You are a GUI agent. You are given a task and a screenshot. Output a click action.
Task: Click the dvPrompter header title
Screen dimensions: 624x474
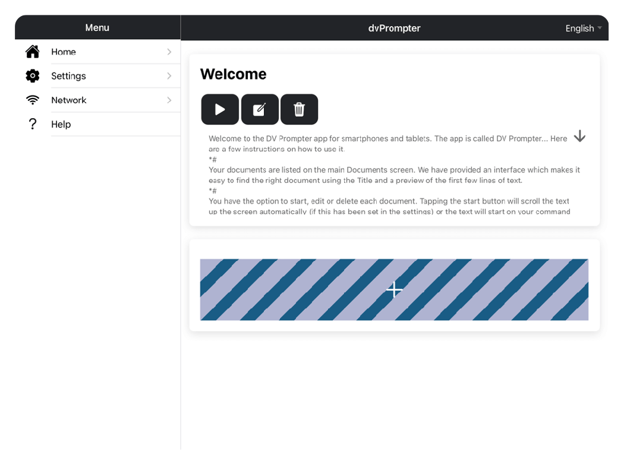pos(394,28)
